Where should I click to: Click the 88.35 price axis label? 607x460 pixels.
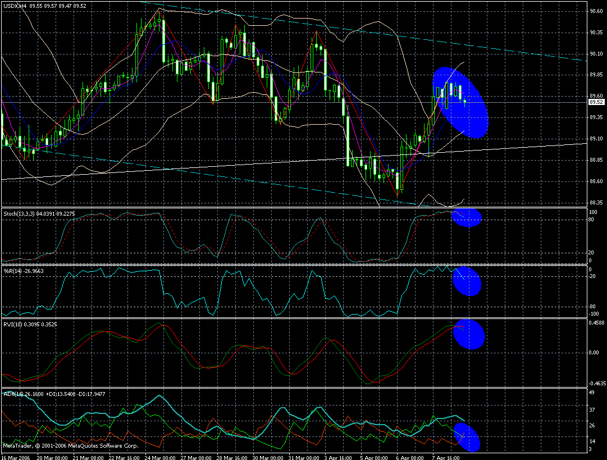click(596, 203)
